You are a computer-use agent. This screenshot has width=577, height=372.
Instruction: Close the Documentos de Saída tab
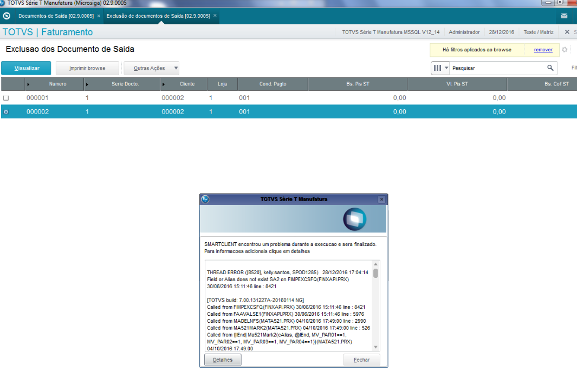pos(99,16)
